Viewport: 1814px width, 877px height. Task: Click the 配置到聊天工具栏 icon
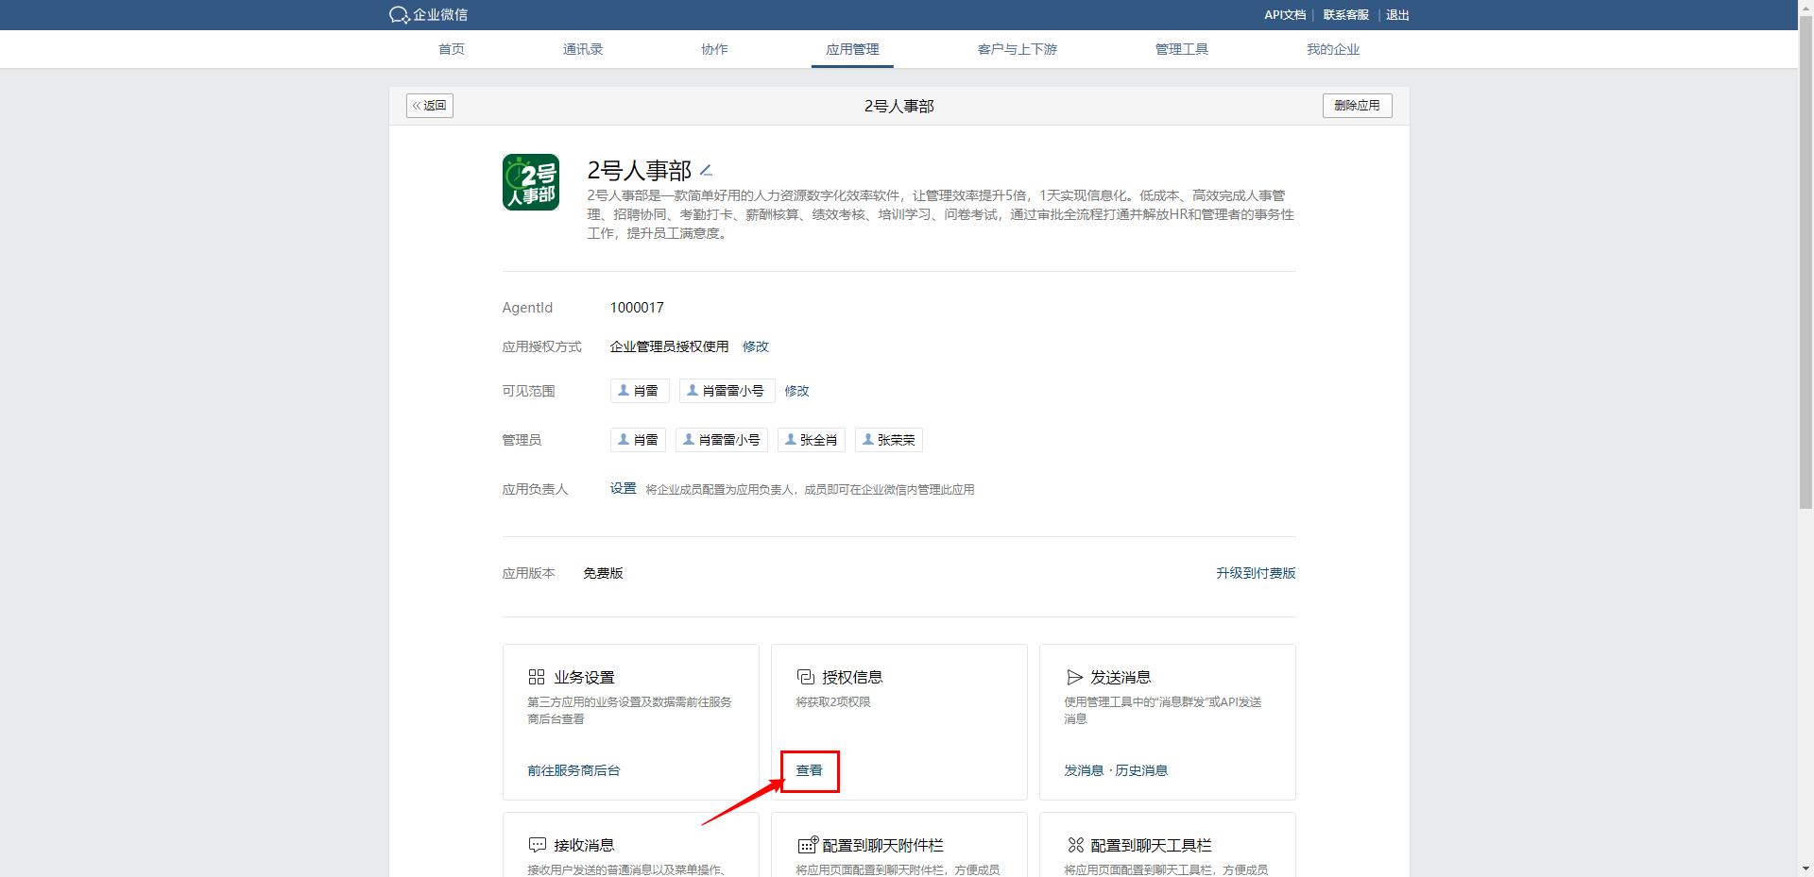[1075, 845]
